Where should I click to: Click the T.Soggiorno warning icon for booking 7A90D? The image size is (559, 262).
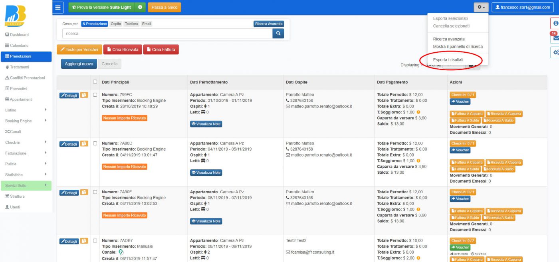pos(418,161)
